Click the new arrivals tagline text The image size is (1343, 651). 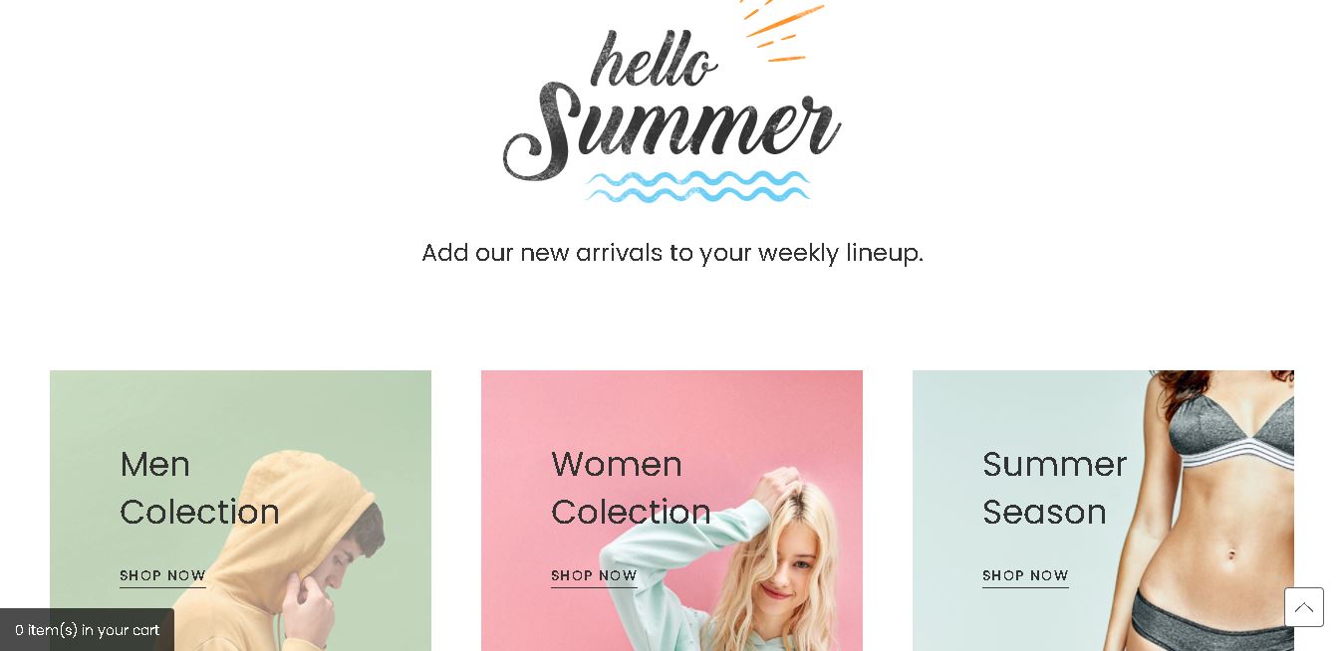point(672,253)
